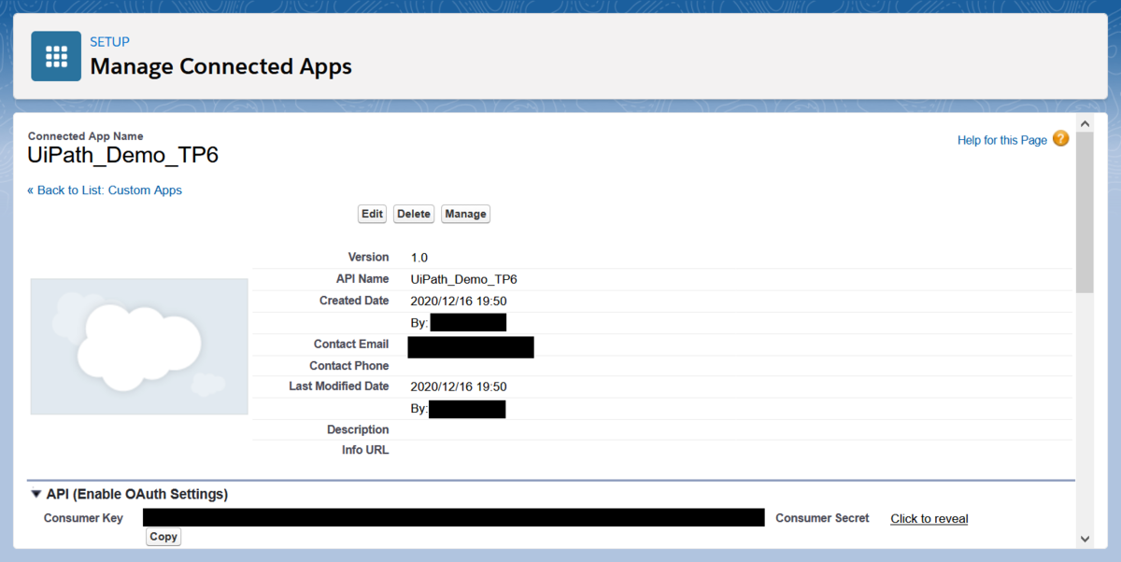Click the Delete button

point(414,214)
